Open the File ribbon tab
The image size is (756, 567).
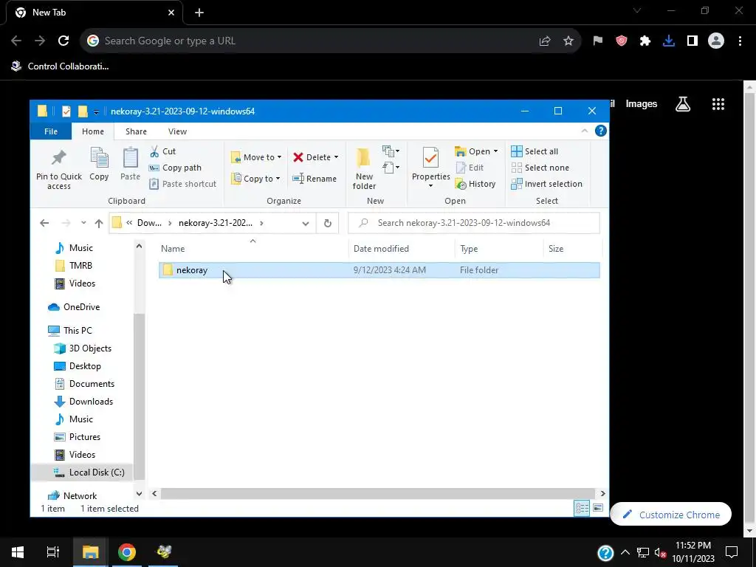(51, 131)
